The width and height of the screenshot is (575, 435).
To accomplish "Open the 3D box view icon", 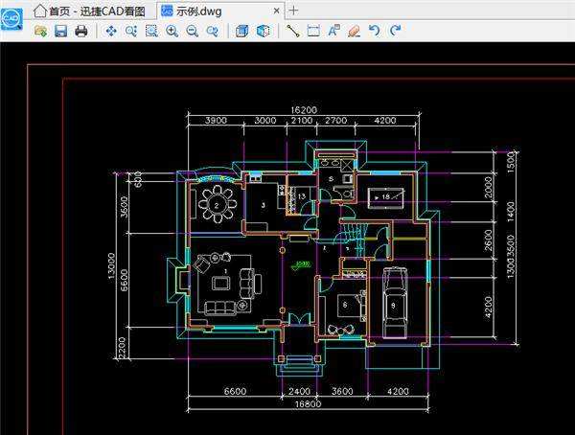I will 241,31.
